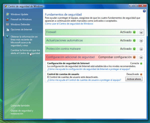Click the security shield icon in title bar
The image size is (150, 123).
coord(6,7)
